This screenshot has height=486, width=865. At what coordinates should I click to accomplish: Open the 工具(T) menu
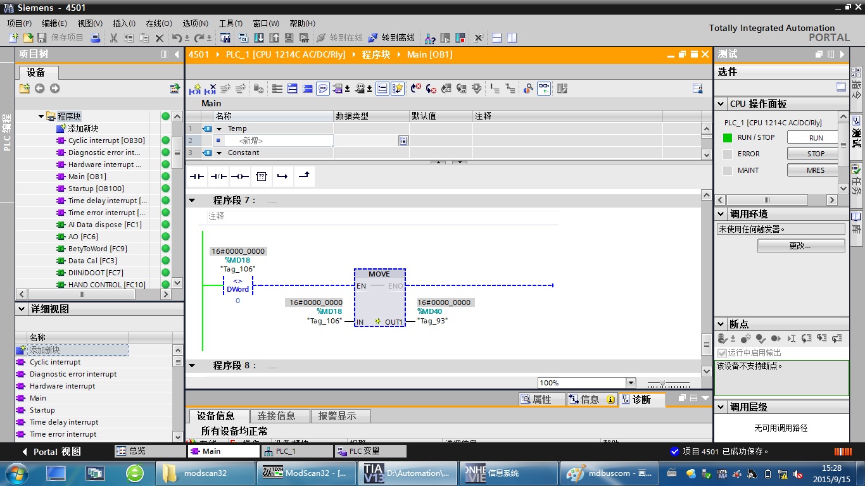[231, 23]
